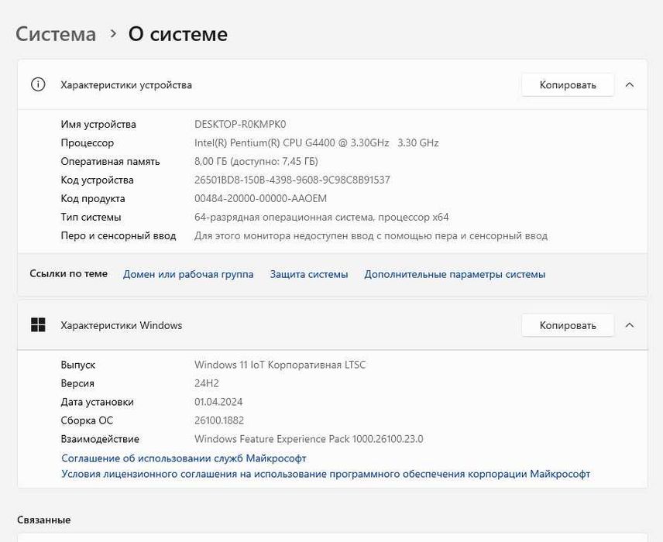Click the Windows logo icon beside Характеристики Windows
This screenshot has height=542, width=663.
[x=38, y=325]
